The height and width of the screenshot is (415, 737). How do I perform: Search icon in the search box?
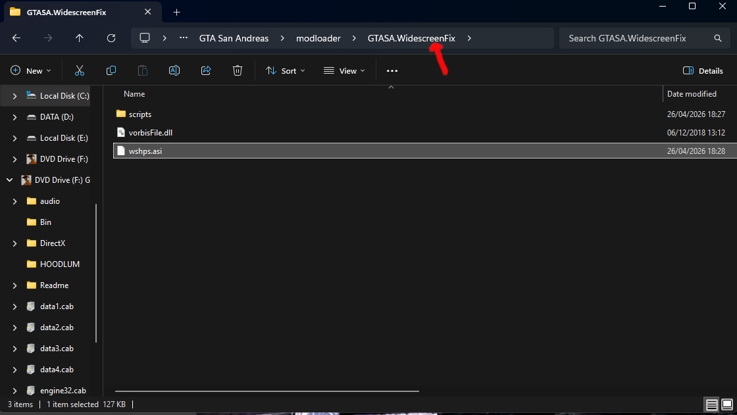pos(718,38)
